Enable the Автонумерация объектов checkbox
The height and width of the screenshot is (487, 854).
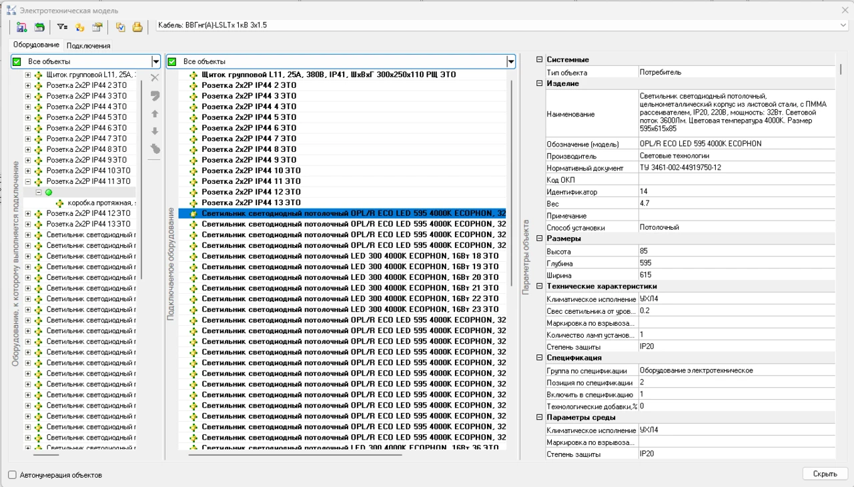13,475
